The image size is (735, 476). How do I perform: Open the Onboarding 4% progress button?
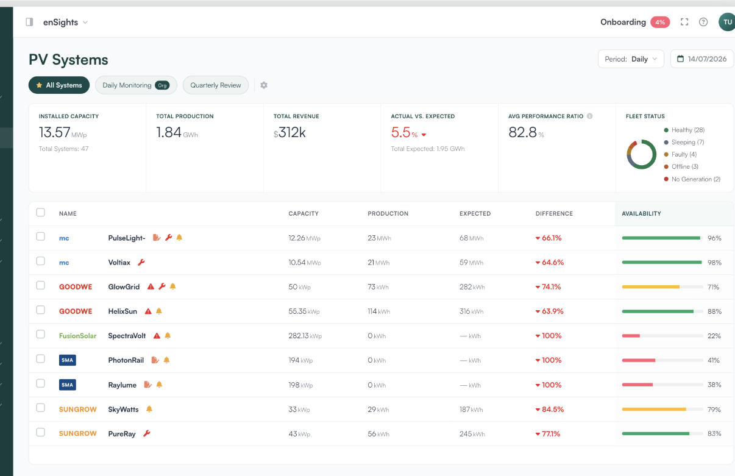pyautogui.click(x=635, y=22)
